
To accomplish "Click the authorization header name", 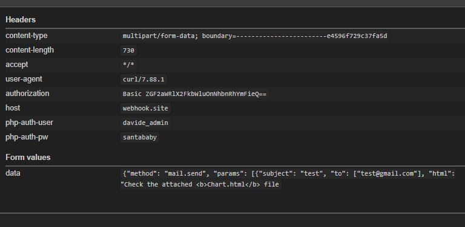I will click(27, 94).
